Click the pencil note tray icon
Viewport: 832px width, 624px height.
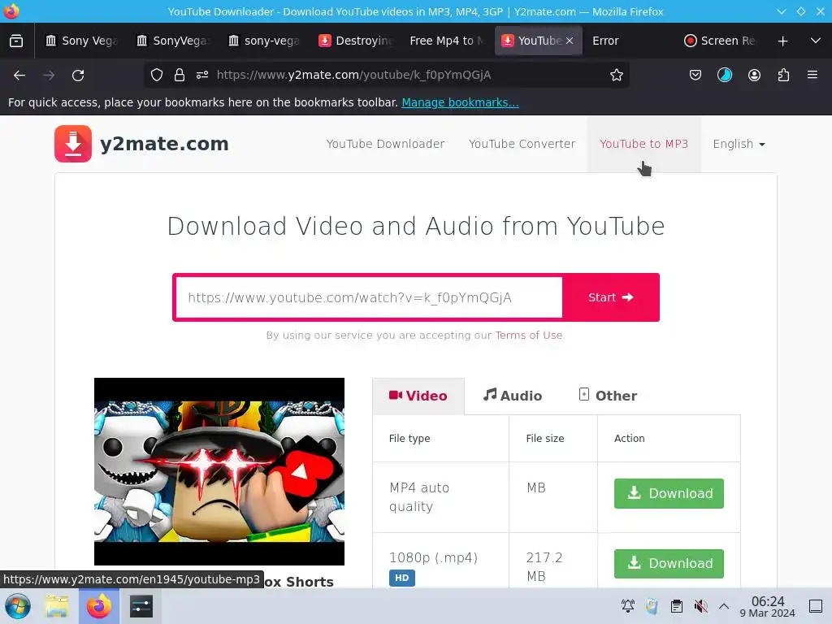point(652,605)
